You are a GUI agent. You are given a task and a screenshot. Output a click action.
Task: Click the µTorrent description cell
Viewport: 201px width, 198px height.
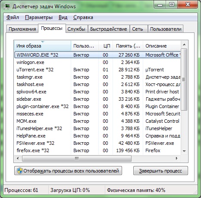[154, 70]
